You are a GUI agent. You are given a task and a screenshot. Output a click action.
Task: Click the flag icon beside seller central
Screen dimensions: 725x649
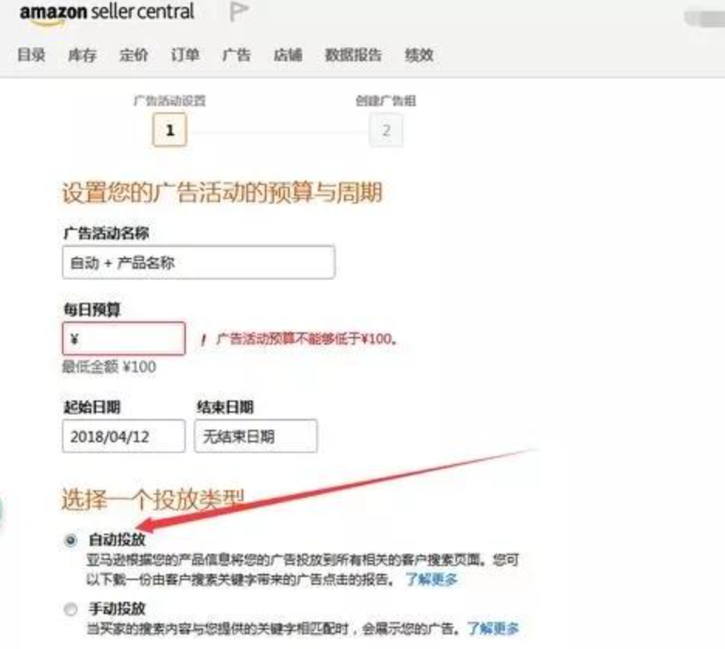(239, 11)
